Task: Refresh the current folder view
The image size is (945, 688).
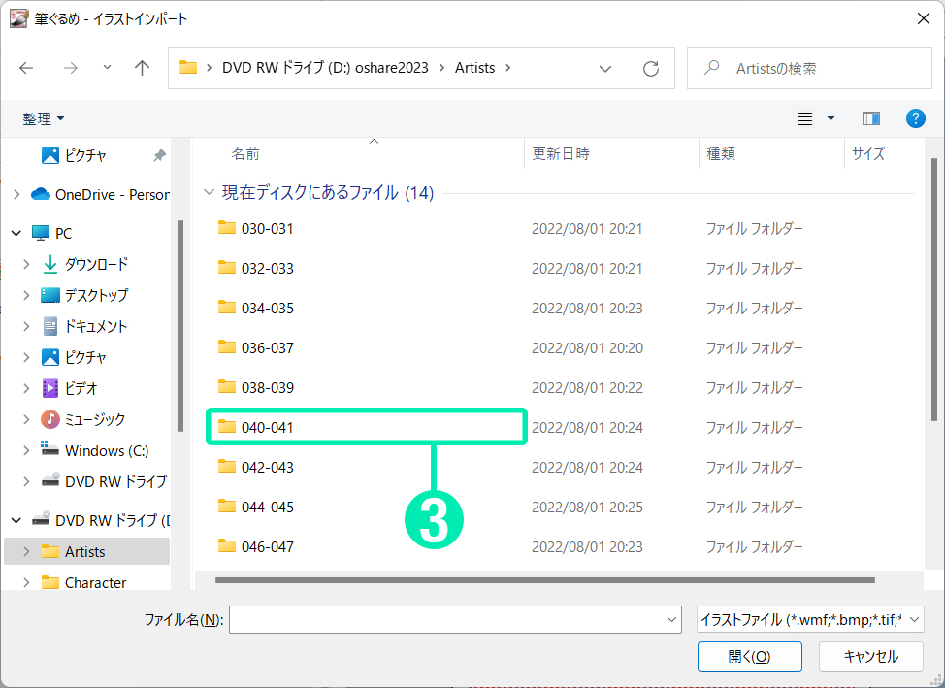Action: [651, 68]
